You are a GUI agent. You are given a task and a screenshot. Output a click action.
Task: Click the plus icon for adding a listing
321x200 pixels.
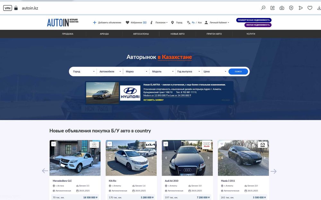(x=95, y=22)
